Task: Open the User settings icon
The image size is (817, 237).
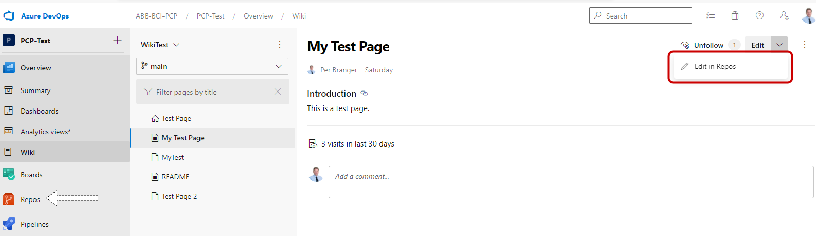Action: point(784,15)
